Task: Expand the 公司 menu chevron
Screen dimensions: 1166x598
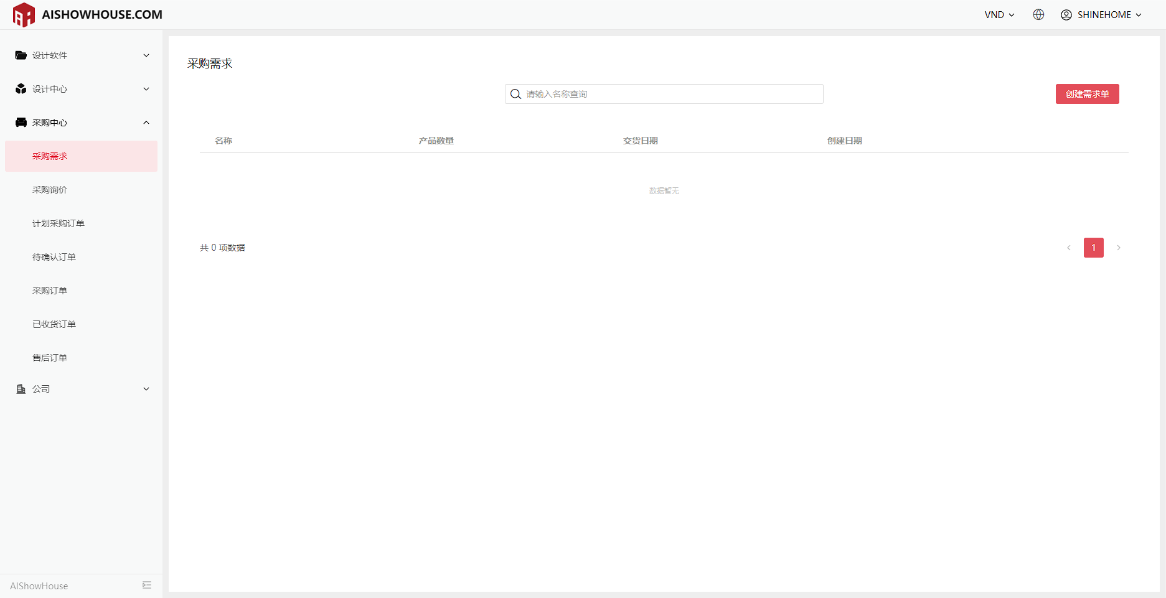Action: [x=146, y=389]
